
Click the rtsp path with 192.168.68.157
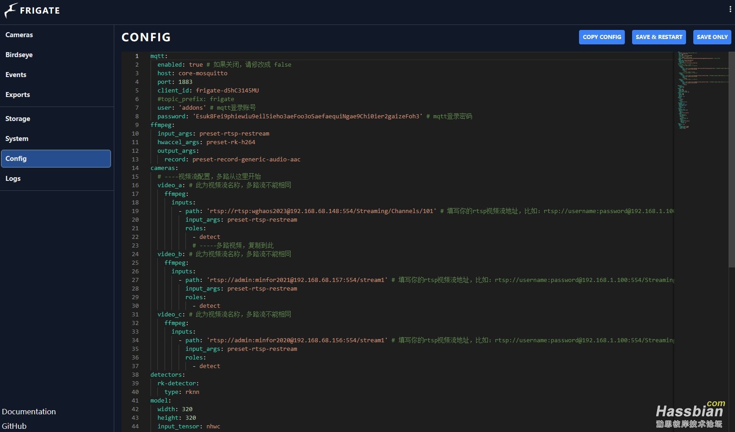click(x=297, y=280)
